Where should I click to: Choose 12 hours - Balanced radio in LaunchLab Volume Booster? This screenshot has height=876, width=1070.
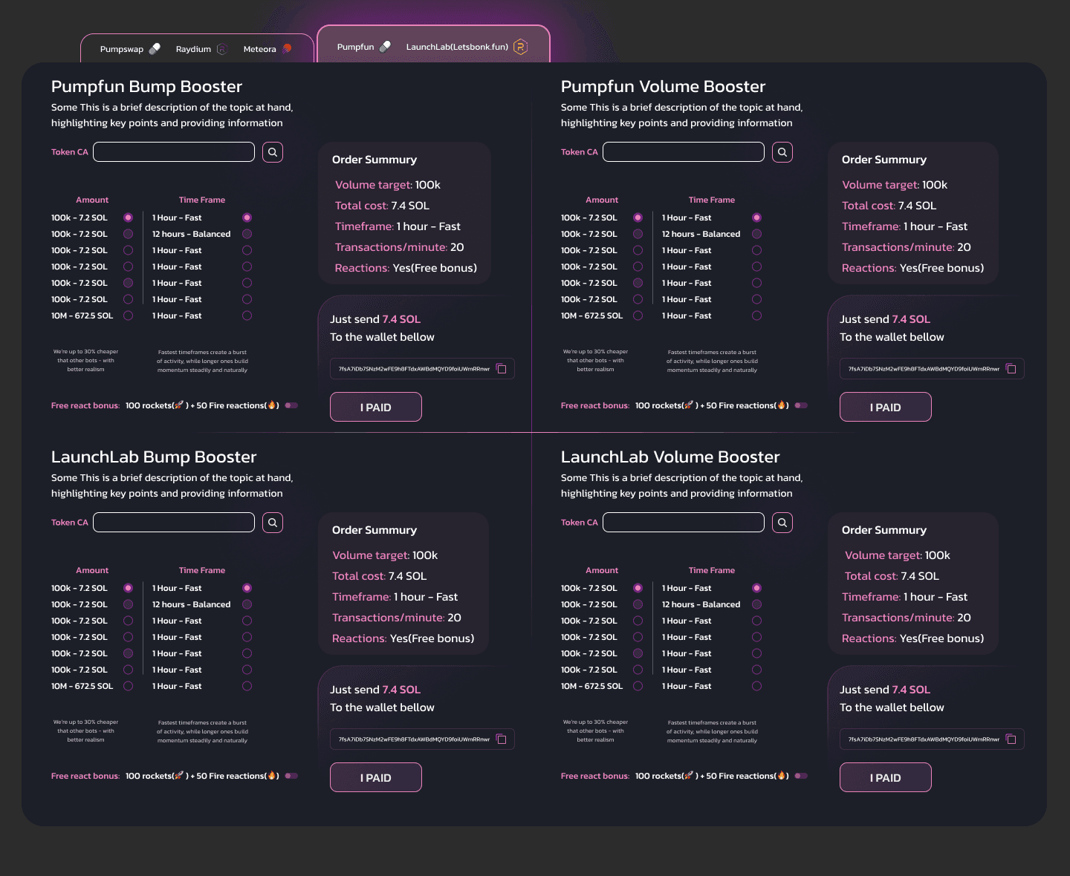point(756,604)
